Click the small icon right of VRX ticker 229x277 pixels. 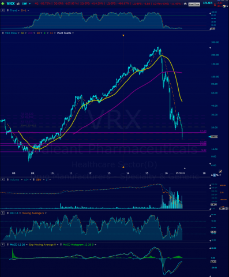[x=18, y=3]
